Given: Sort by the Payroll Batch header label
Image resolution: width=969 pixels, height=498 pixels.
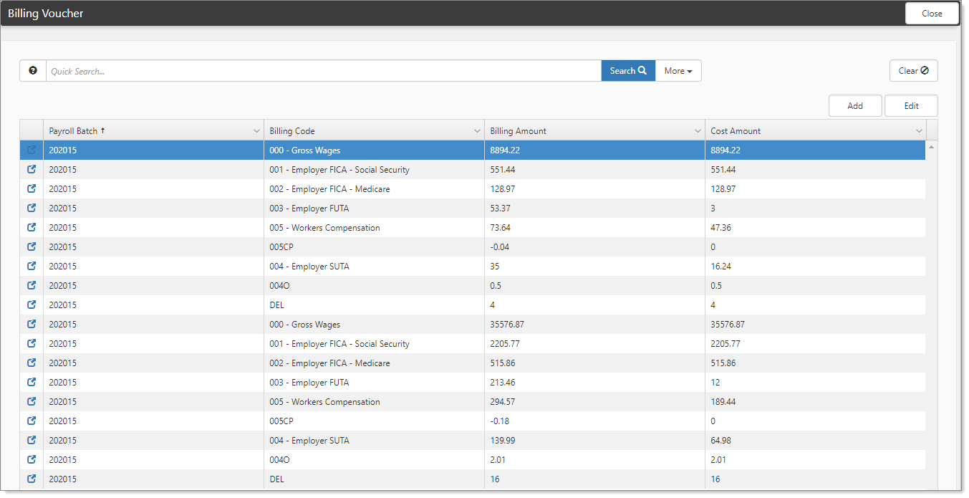Looking at the screenshot, I should click(x=72, y=131).
